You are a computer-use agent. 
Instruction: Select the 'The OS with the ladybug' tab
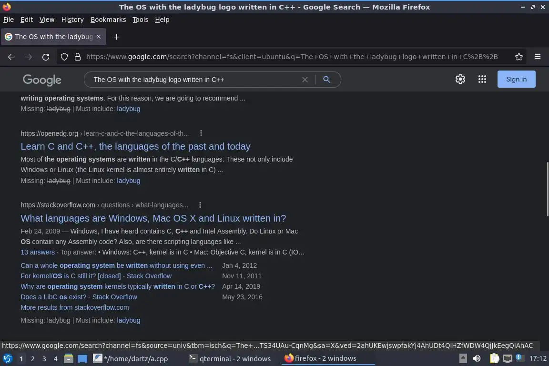tap(53, 37)
